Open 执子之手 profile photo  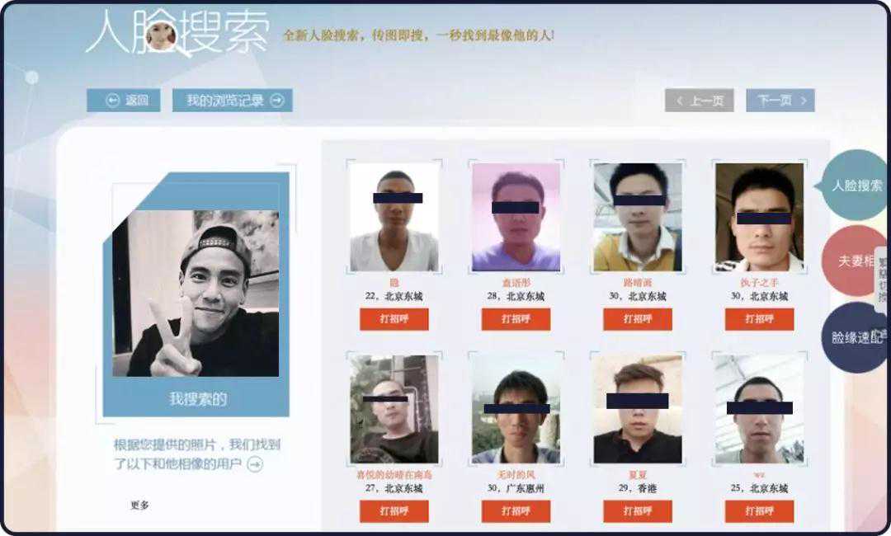(759, 218)
